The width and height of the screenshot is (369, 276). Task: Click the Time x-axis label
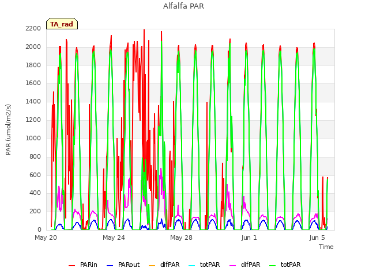pyautogui.click(x=326, y=247)
